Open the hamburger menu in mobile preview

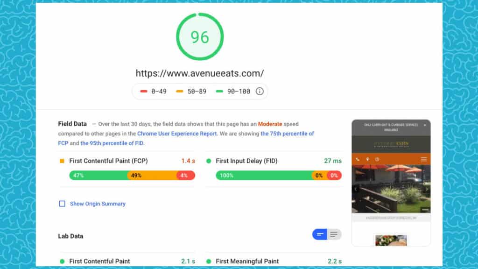423,159
